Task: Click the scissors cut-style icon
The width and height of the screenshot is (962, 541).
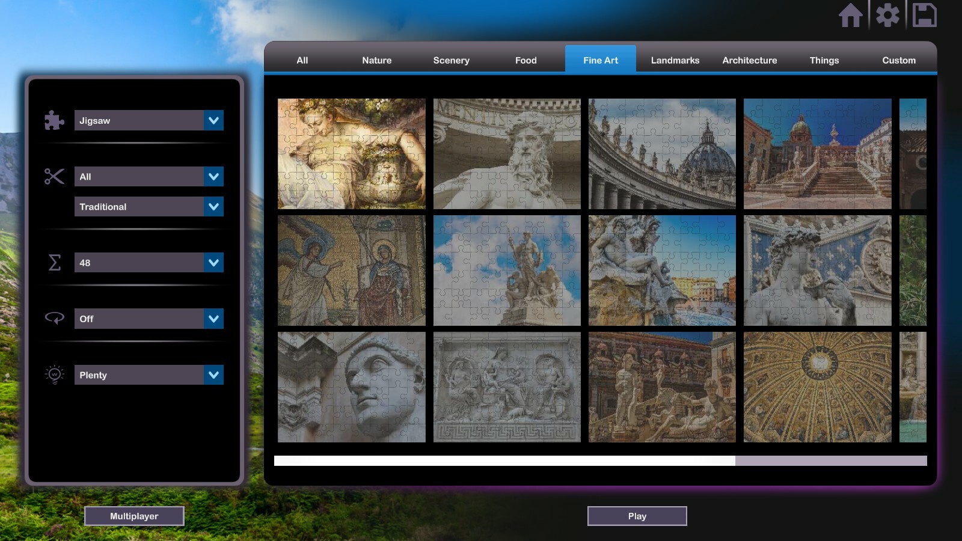Action: [54, 176]
